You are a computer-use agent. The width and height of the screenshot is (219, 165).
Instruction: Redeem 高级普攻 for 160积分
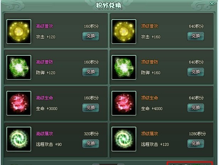point(91,36)
